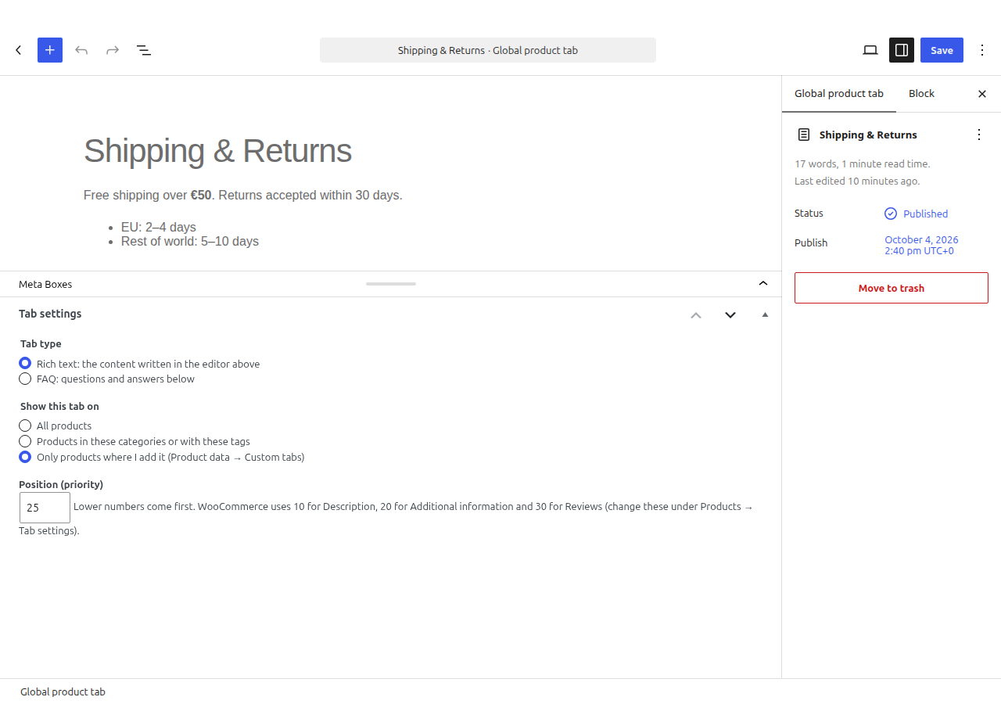Click the Save button
The width and height of the screenshot is (1001, 704).
point(942,50)
